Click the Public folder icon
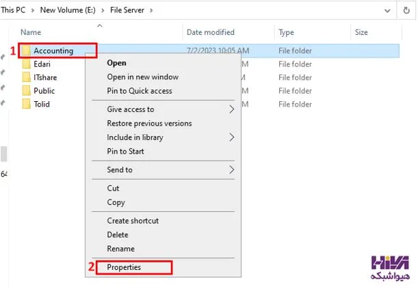This screenshot has width=418, height=287. pyautogui.click(x=26, y=90)
